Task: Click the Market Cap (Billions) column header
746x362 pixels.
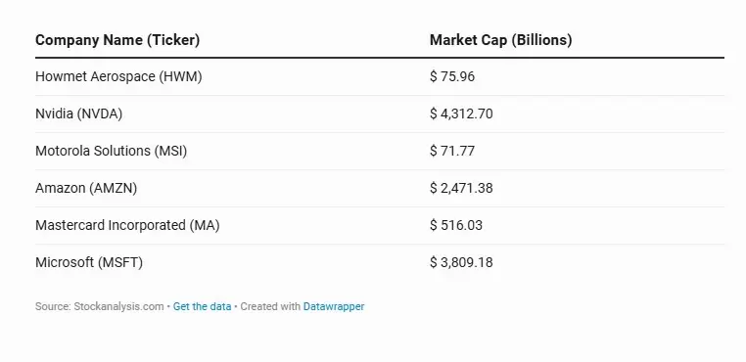Action: (x=500, y=40)
